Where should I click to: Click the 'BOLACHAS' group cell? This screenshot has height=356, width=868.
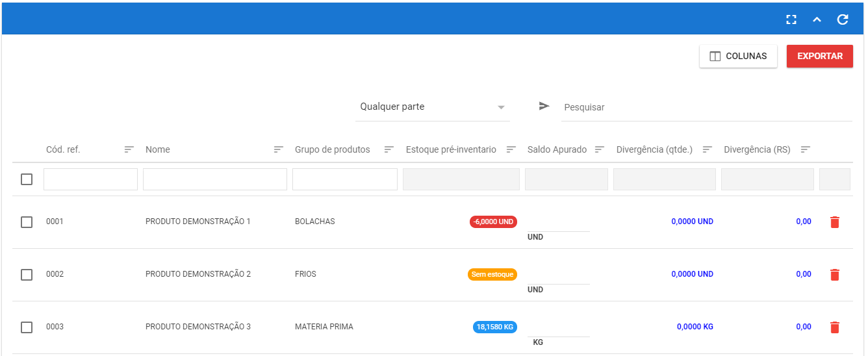pos(315,222)
